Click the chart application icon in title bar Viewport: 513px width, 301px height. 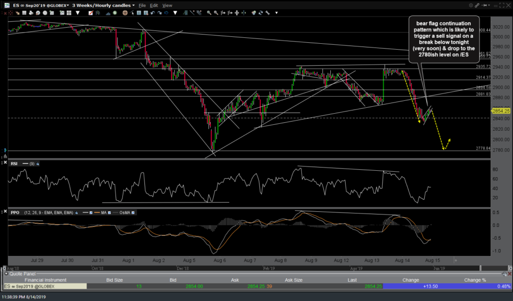tap(7, 5)
